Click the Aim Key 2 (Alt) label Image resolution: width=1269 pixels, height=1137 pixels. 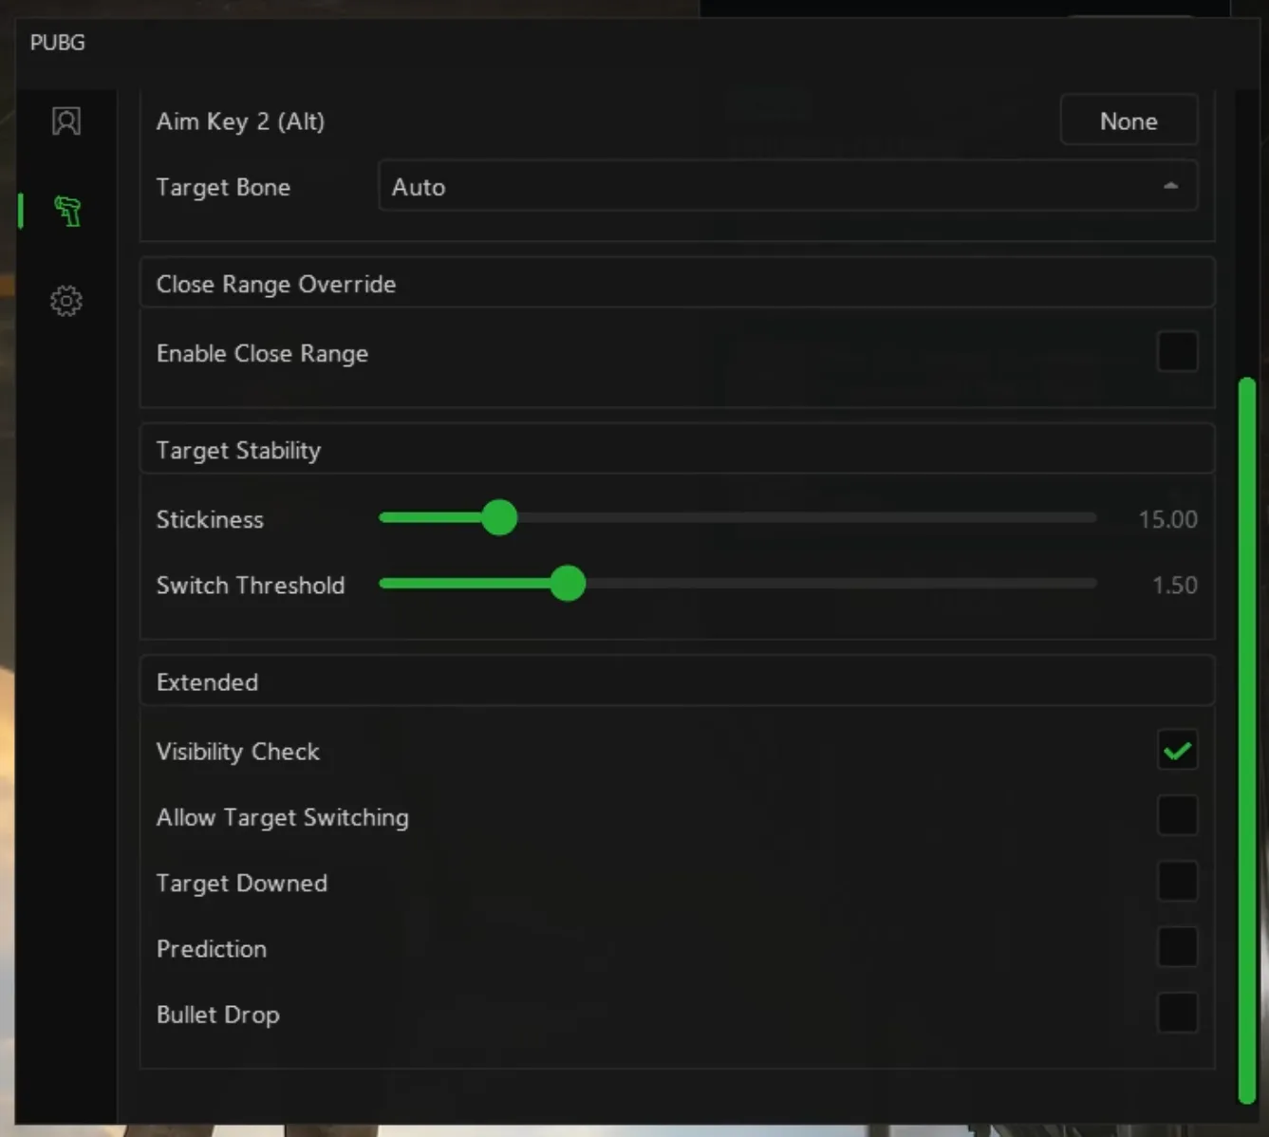pos(240,121)
